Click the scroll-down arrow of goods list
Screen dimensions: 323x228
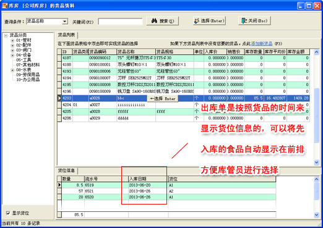point(317,163)
